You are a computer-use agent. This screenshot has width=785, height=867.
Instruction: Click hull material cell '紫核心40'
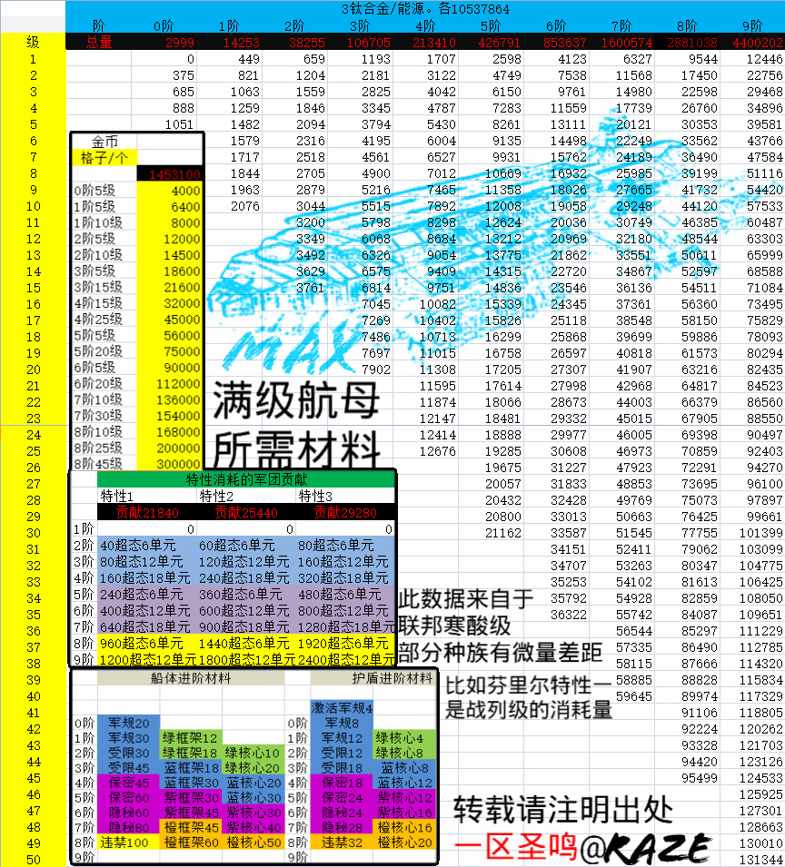coord(253,828)
